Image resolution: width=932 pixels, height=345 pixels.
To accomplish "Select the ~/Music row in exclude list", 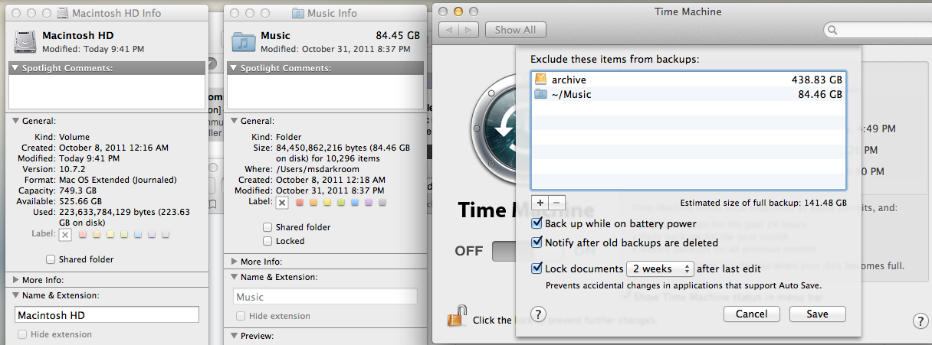I will [x=688, y=94].
